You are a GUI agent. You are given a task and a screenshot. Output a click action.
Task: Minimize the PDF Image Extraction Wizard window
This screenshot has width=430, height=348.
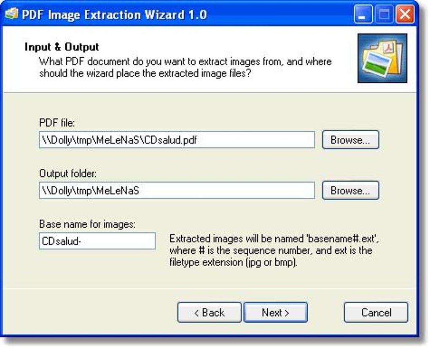[363, 15]
